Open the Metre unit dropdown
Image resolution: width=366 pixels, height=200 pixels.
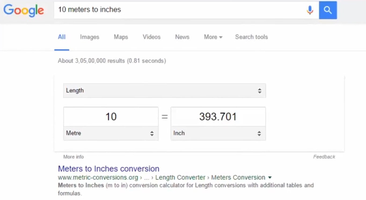coord(111,133)
